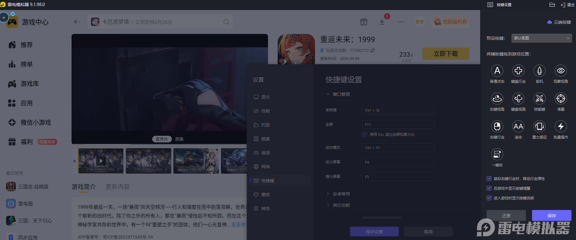Open the three-dot more menu

(401, 22)
